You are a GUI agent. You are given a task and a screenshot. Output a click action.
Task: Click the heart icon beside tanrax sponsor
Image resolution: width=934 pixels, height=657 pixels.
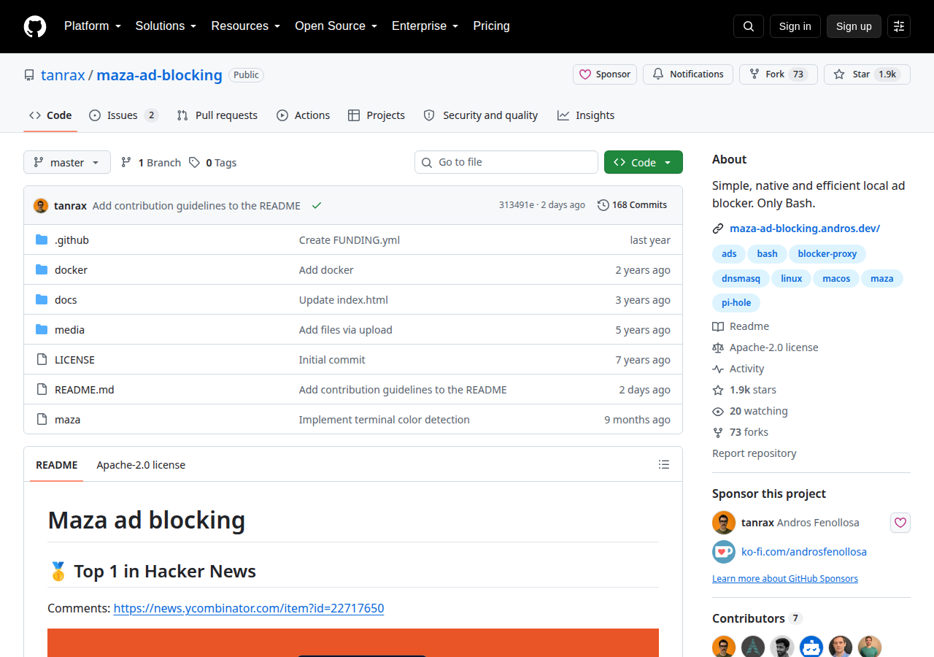click(x=900, y=523)
